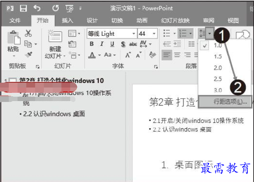Toggle Underline formatting
The image size is (254, 182).
point(112,44)
